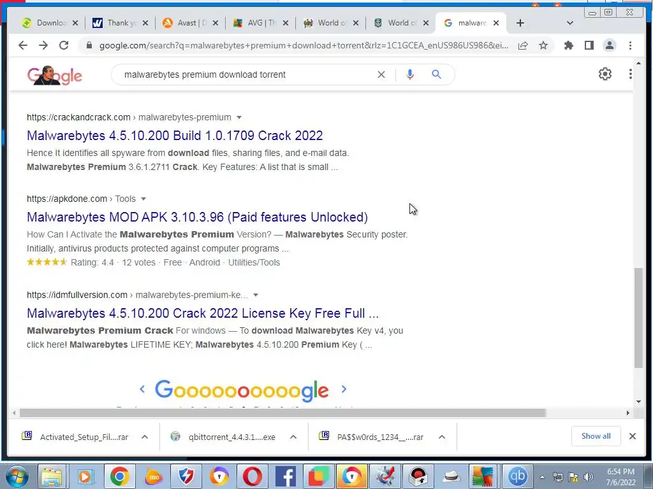Start a voice search with the microphone
Screen dimensions: 653x489
point(410,74)
